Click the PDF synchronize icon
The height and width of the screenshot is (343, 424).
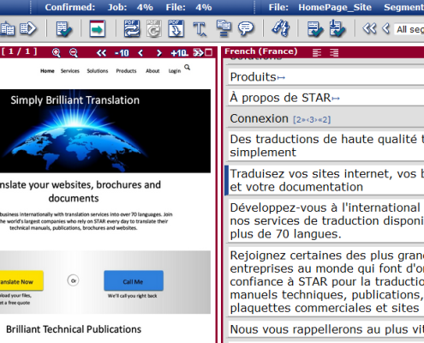point(132,28)
